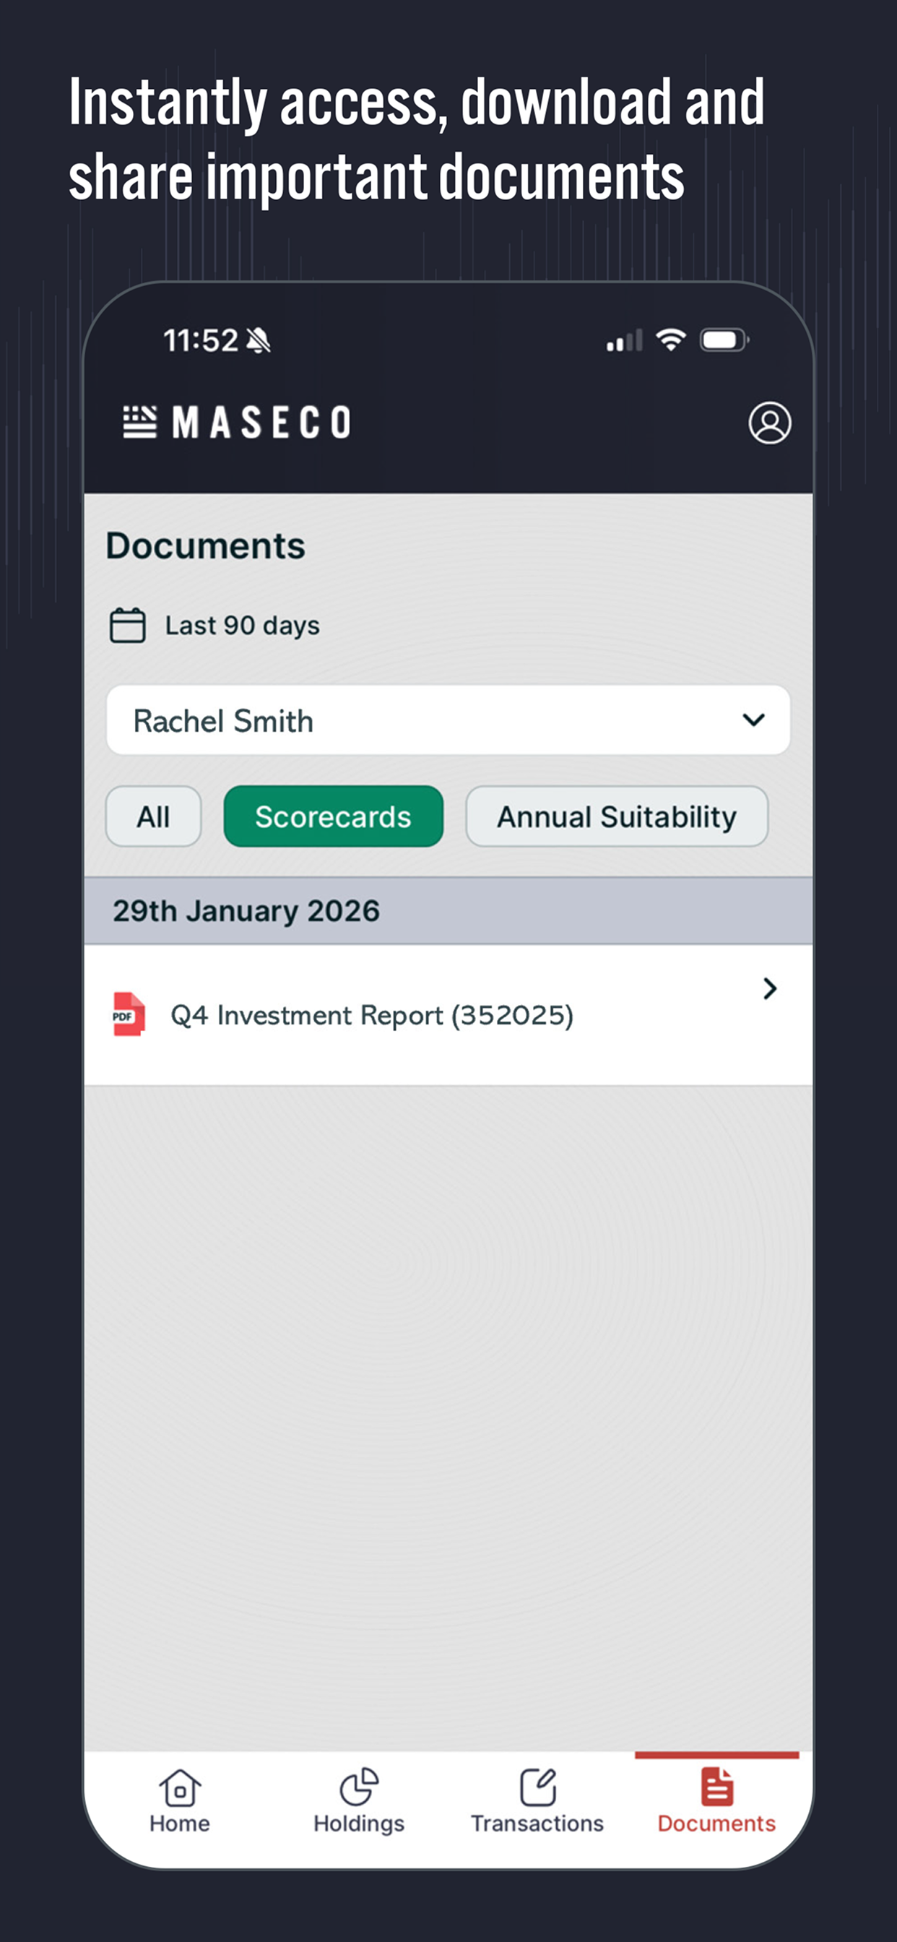Open the PDF file icon
This screenshot has height=1942, width=897.
(129, 1014)
